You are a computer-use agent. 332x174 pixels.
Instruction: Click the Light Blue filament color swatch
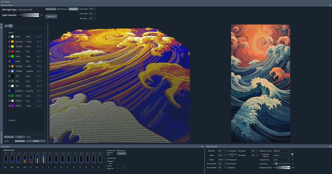pyautogui.click(x=12, y=71)
